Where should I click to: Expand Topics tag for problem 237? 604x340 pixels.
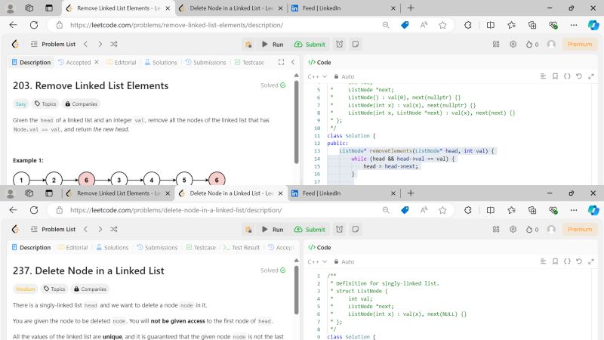[x=54, y=289]
